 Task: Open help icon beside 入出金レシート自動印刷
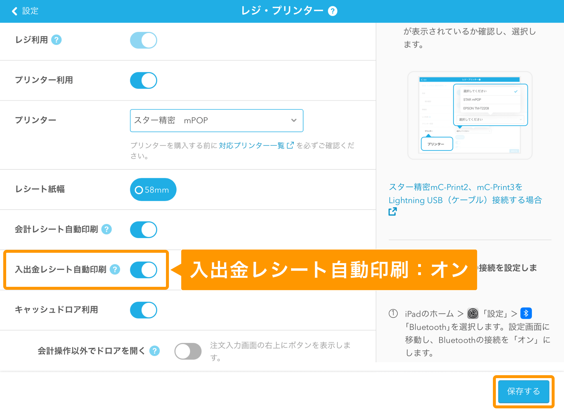click(x=115, y=269)
